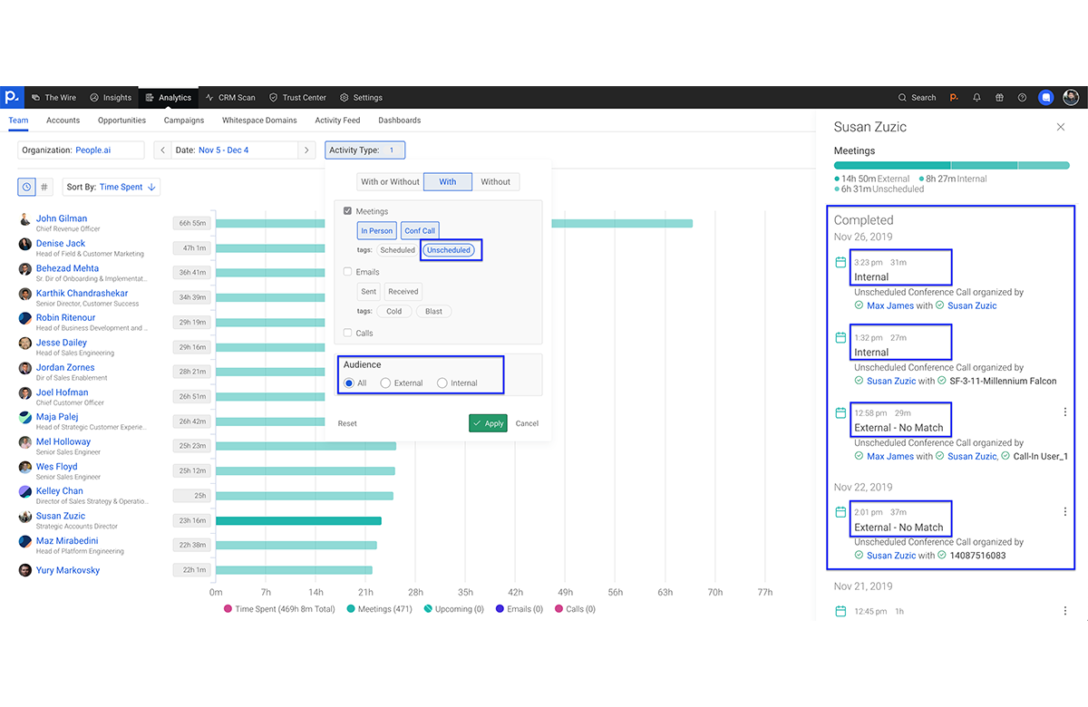Open more options for 2:01 pm meeting
Image resolution: width=1088 pixels, height=707 pixels.
pos(1065,512)
